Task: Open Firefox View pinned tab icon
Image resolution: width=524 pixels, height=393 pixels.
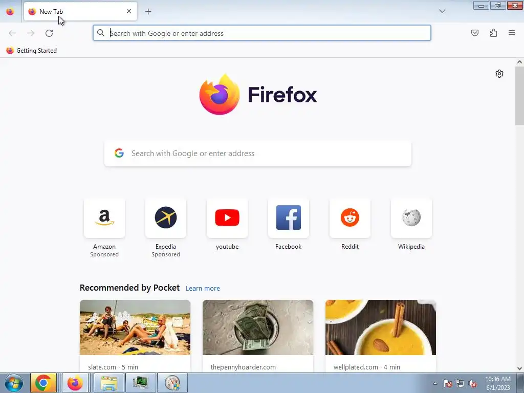Action: tap(10, 12)
